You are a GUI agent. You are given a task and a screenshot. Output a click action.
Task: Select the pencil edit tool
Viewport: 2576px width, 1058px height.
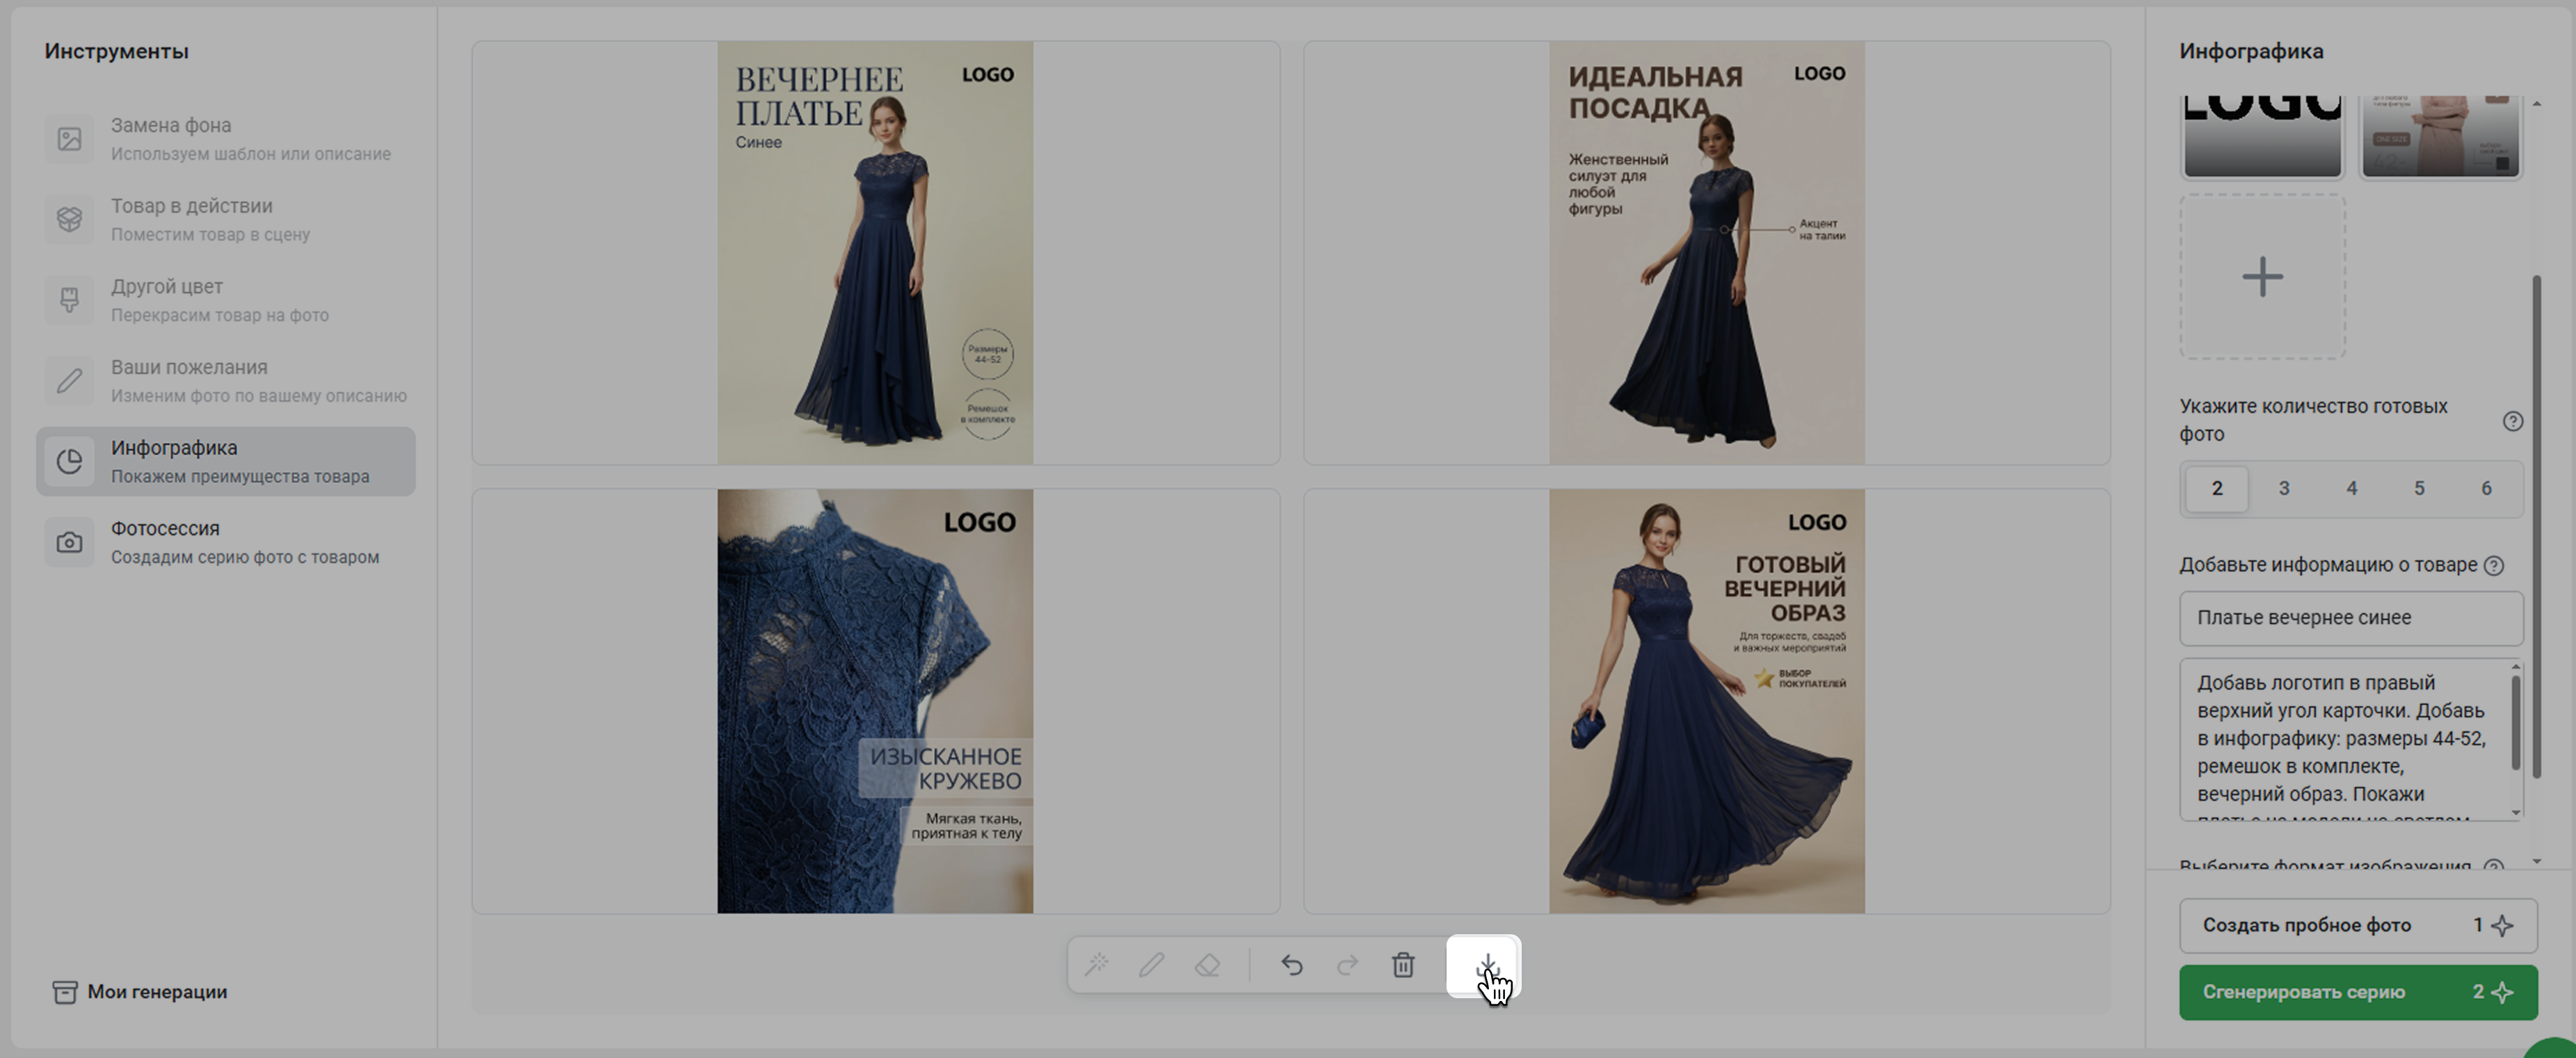tap(1152, 964)
